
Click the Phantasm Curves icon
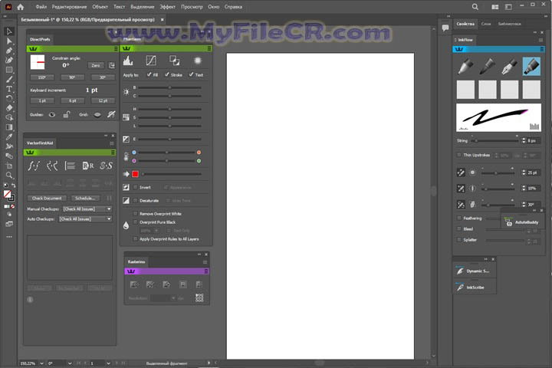tap(151, 61)
